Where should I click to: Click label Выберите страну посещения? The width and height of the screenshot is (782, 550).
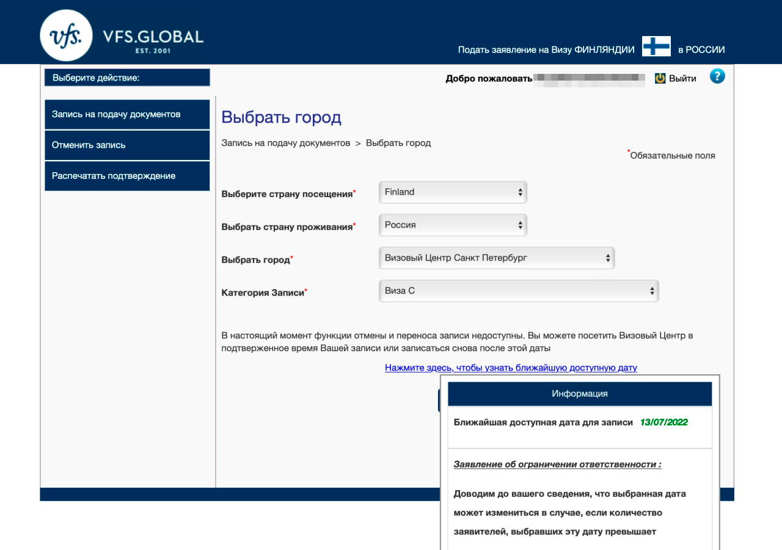[287, 194]
